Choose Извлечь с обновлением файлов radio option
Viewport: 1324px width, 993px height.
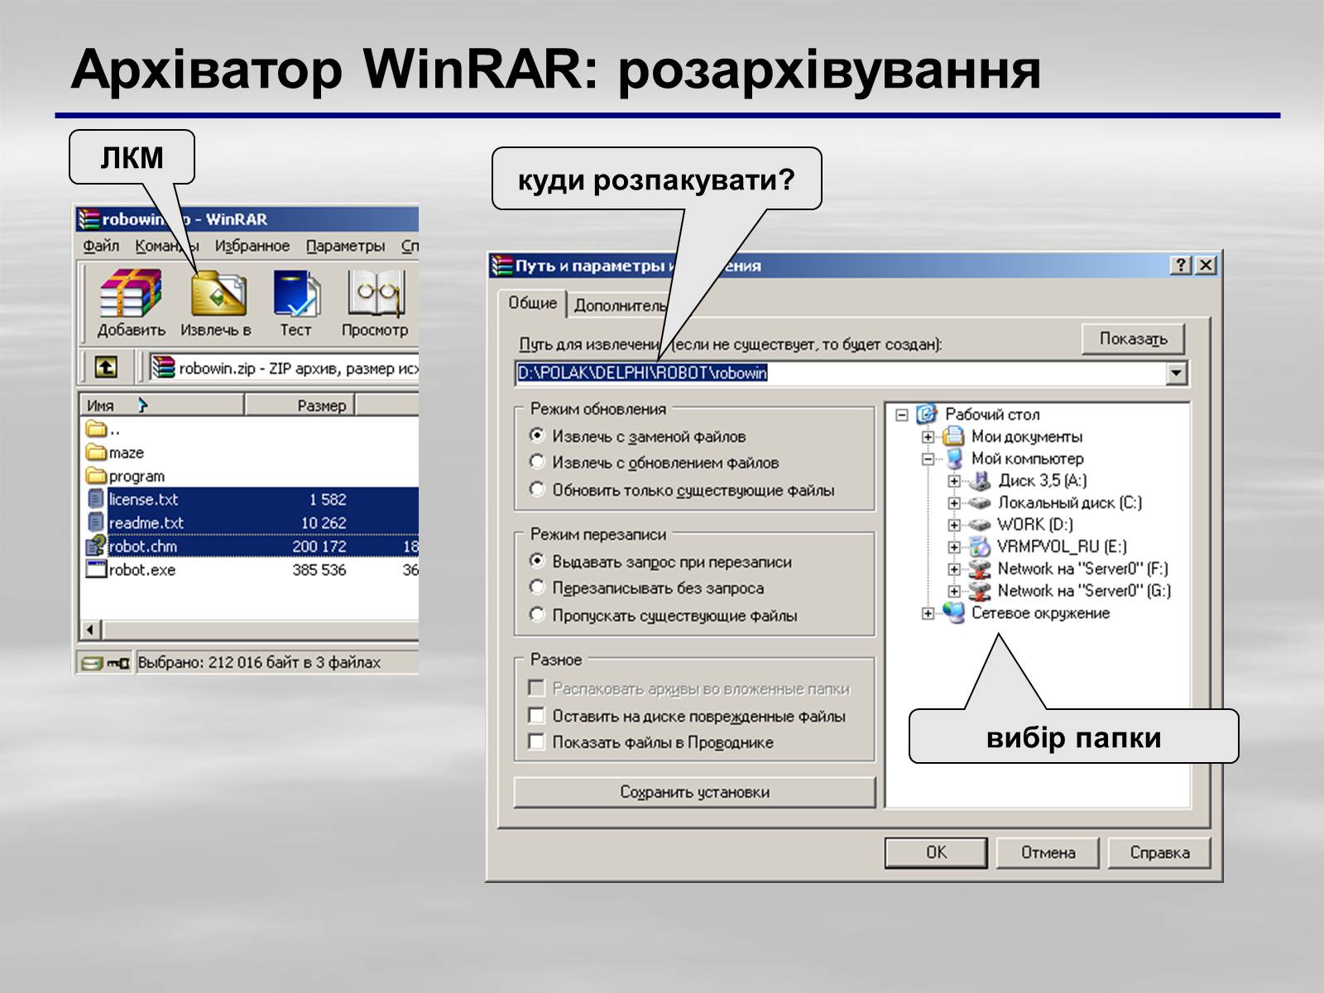537,462
